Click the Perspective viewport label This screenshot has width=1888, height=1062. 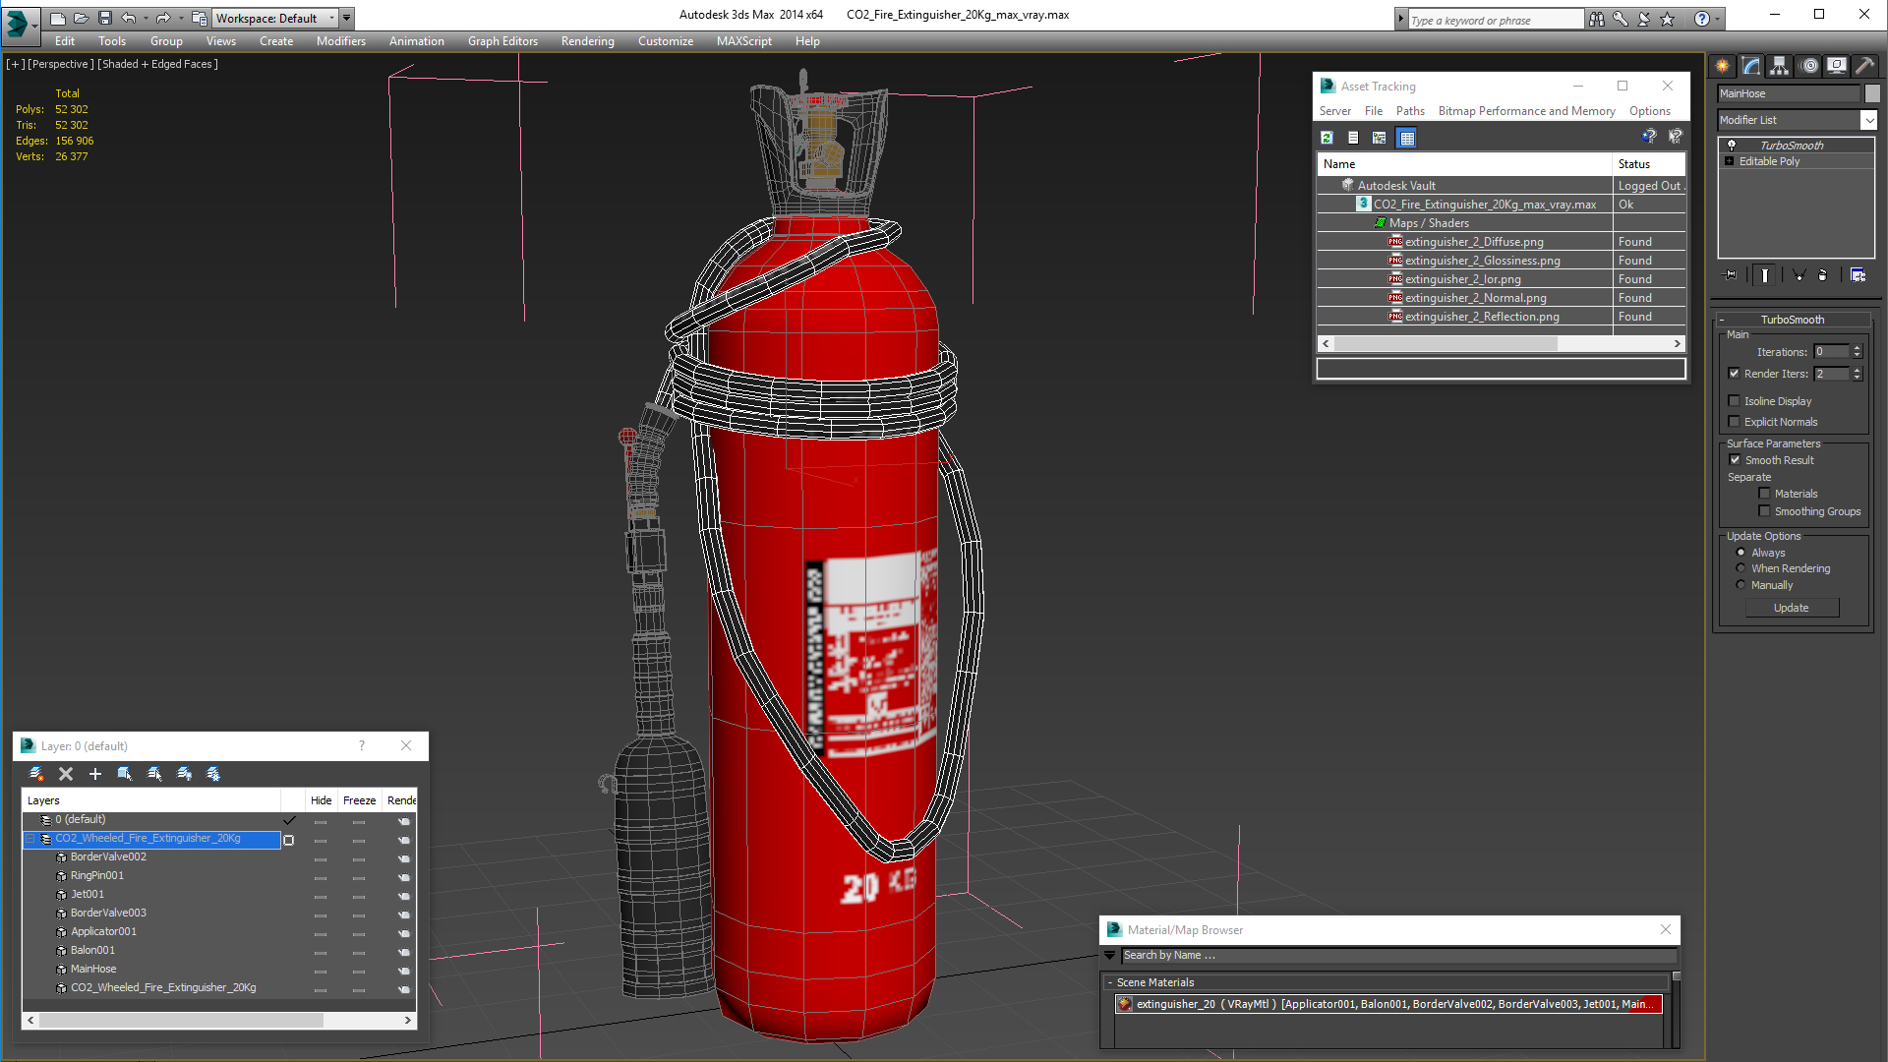click(61, 64)
